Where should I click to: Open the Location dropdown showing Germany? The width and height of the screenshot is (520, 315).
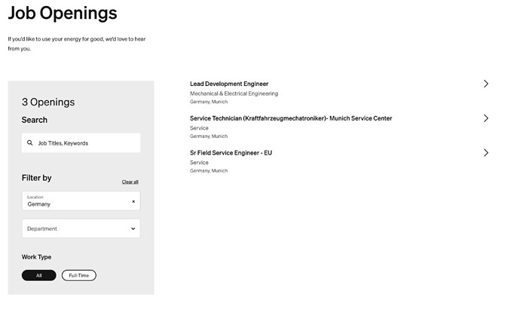point(81,200)
